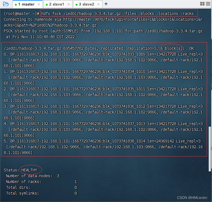Click '695457782 bytes' file size text
212x202 pixels.
coord(80,48)
